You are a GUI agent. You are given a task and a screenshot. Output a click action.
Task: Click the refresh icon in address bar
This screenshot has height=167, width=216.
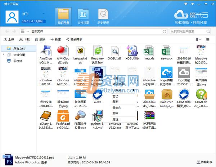(164, 32)
